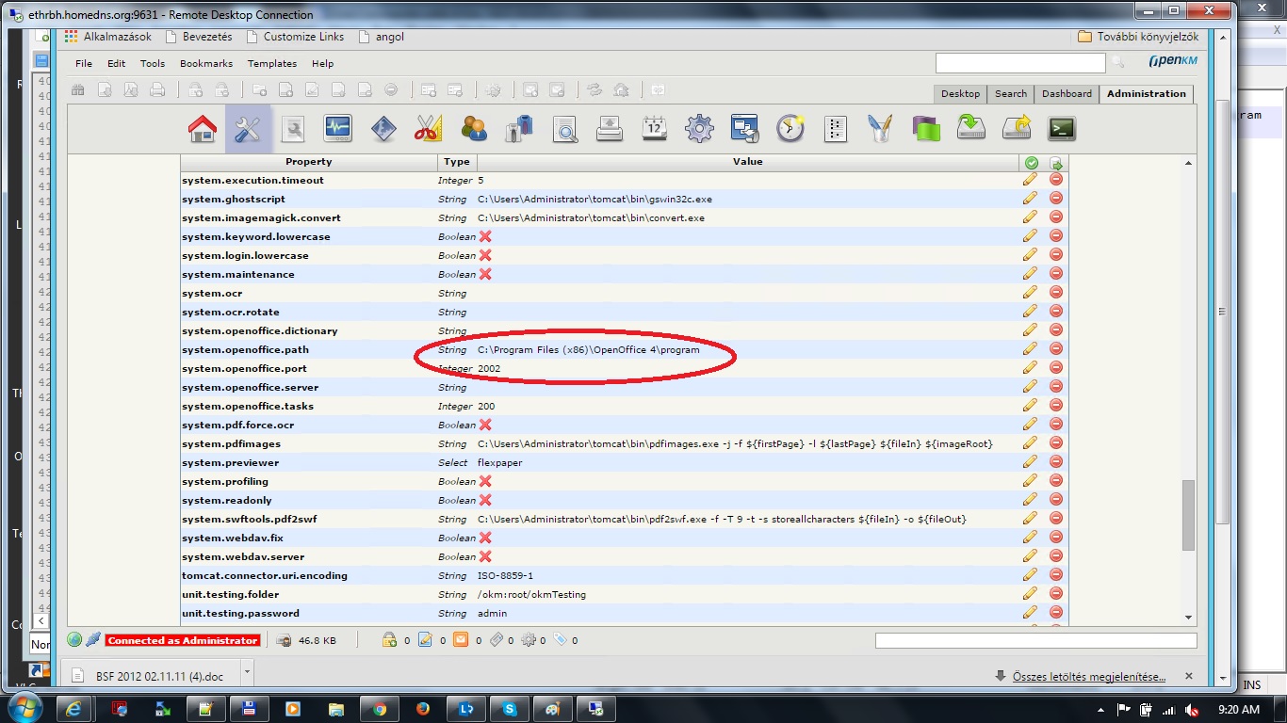Open dropdown arrow beside BSF 2012 download

247,672
